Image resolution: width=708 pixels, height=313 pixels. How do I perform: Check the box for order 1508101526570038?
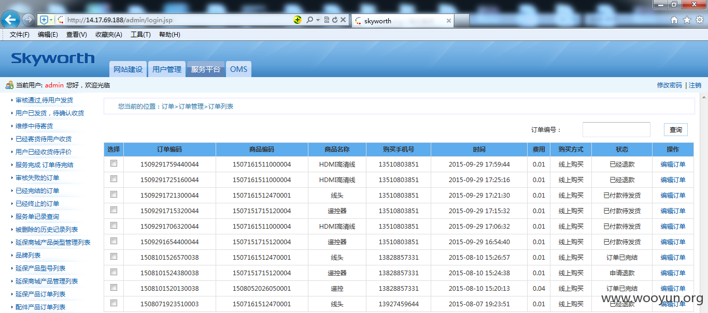(x=114, y=257)
